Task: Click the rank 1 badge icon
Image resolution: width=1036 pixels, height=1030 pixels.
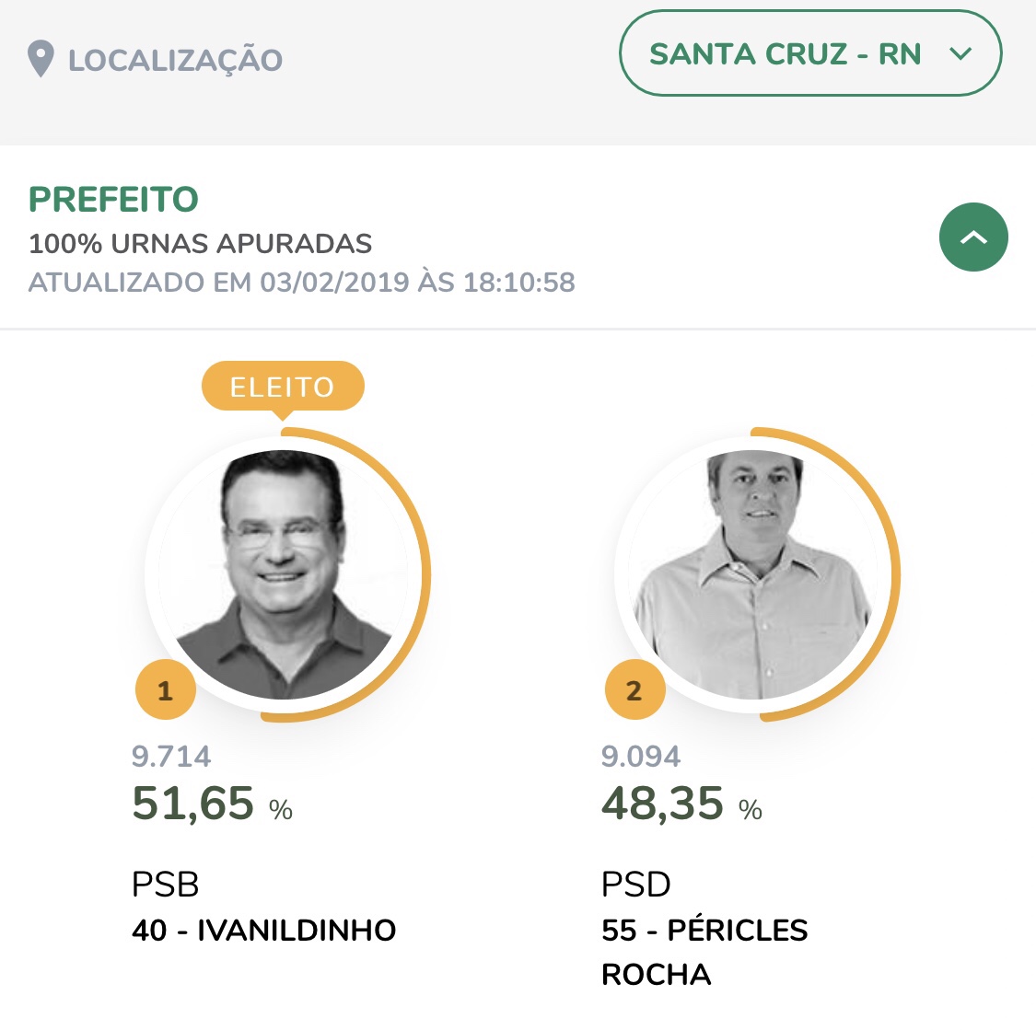Action: click(166, 690)
